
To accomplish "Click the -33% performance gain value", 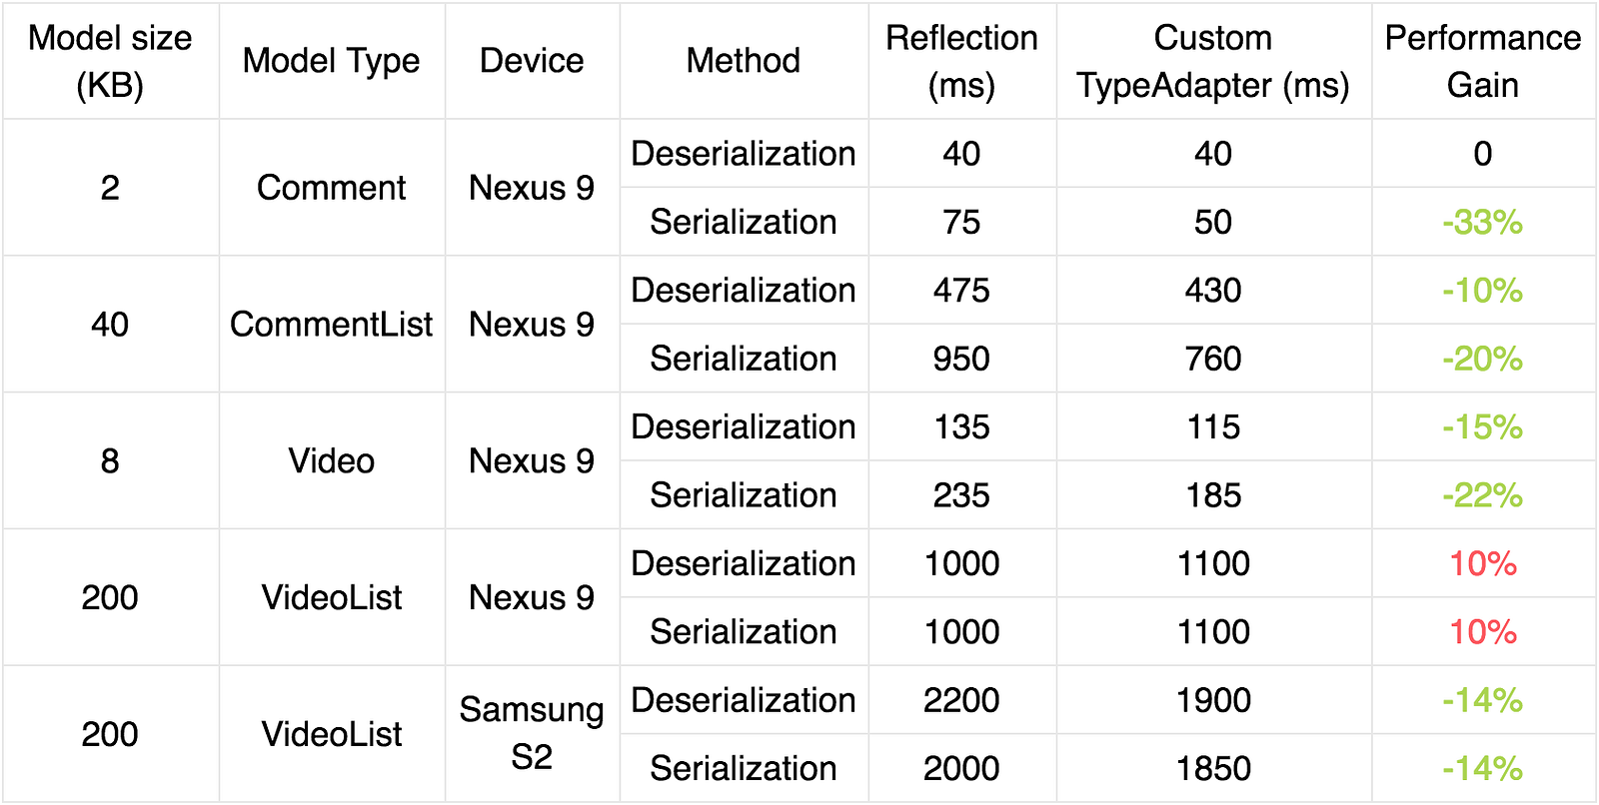I will click(x=1483, y=222).
